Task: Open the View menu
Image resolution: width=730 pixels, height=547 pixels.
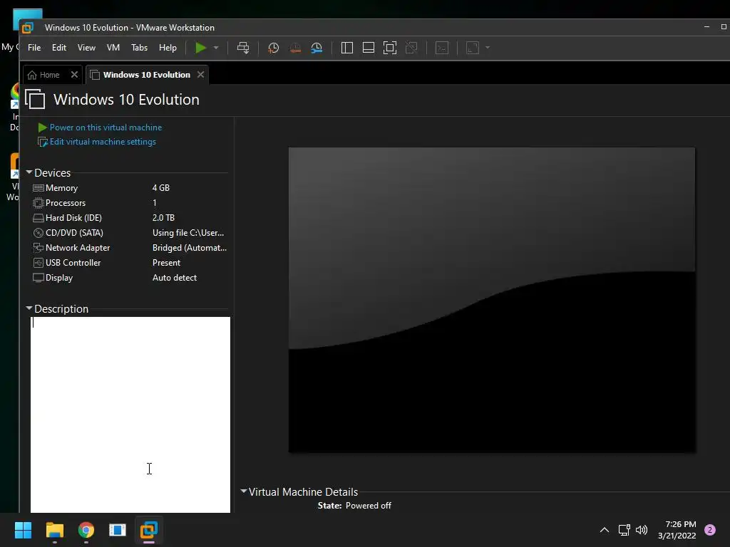Action: 86,48
